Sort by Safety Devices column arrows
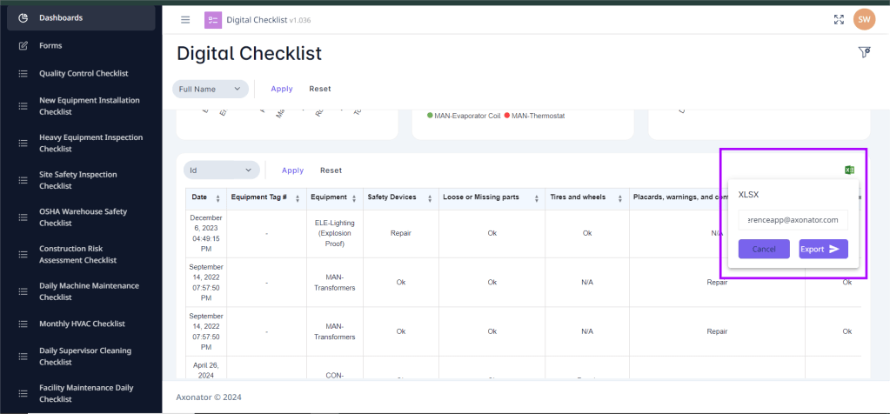890x414 pixels. (x=427, y=198)
